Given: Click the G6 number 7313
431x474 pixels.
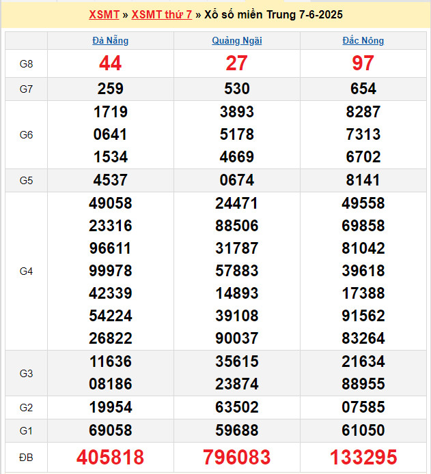Looking at the screenshot, I should click(363, 134).
